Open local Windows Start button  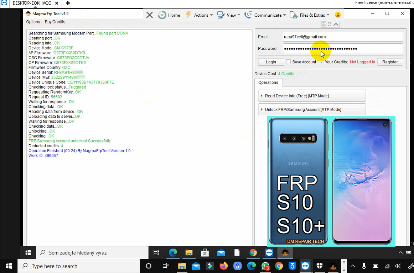tap(9, 266)
